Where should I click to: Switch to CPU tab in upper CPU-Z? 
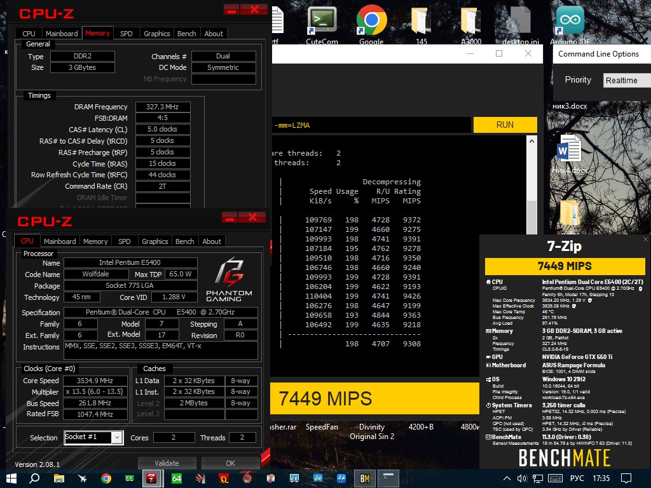[29, 34]
